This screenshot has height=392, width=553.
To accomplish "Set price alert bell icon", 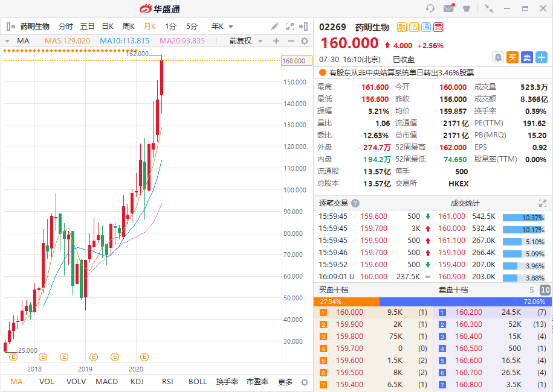I will pyautogui.click(x=498, y=57).
